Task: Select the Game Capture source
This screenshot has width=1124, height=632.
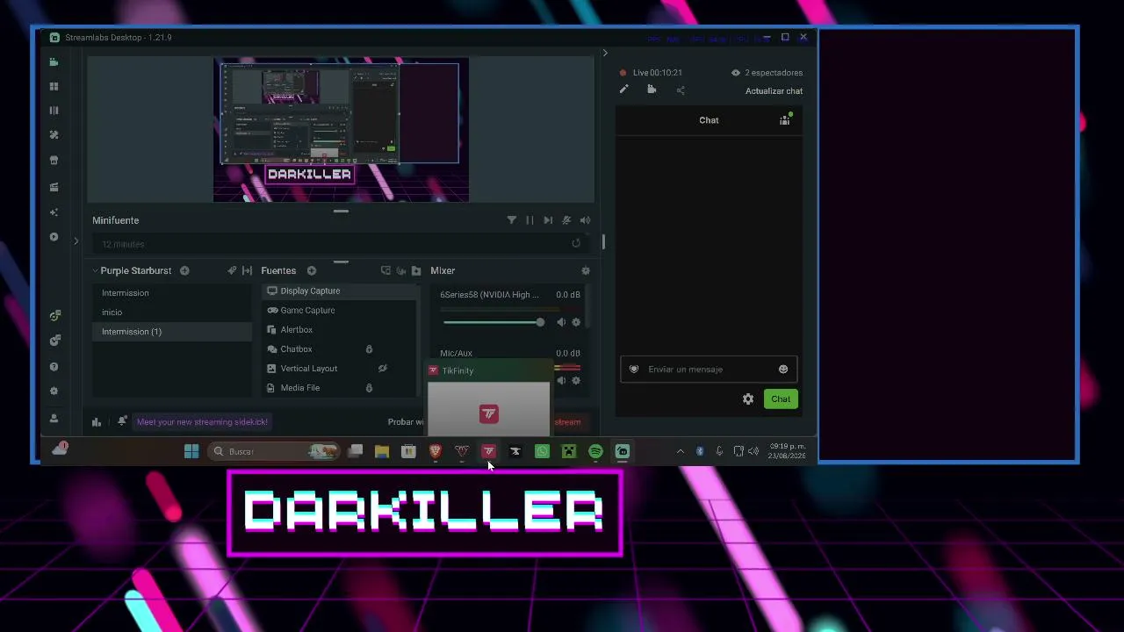Action: pos(339,311)
